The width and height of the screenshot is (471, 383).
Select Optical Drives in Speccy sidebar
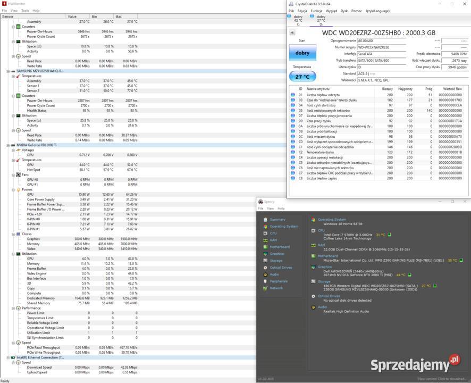pos(281,268)
